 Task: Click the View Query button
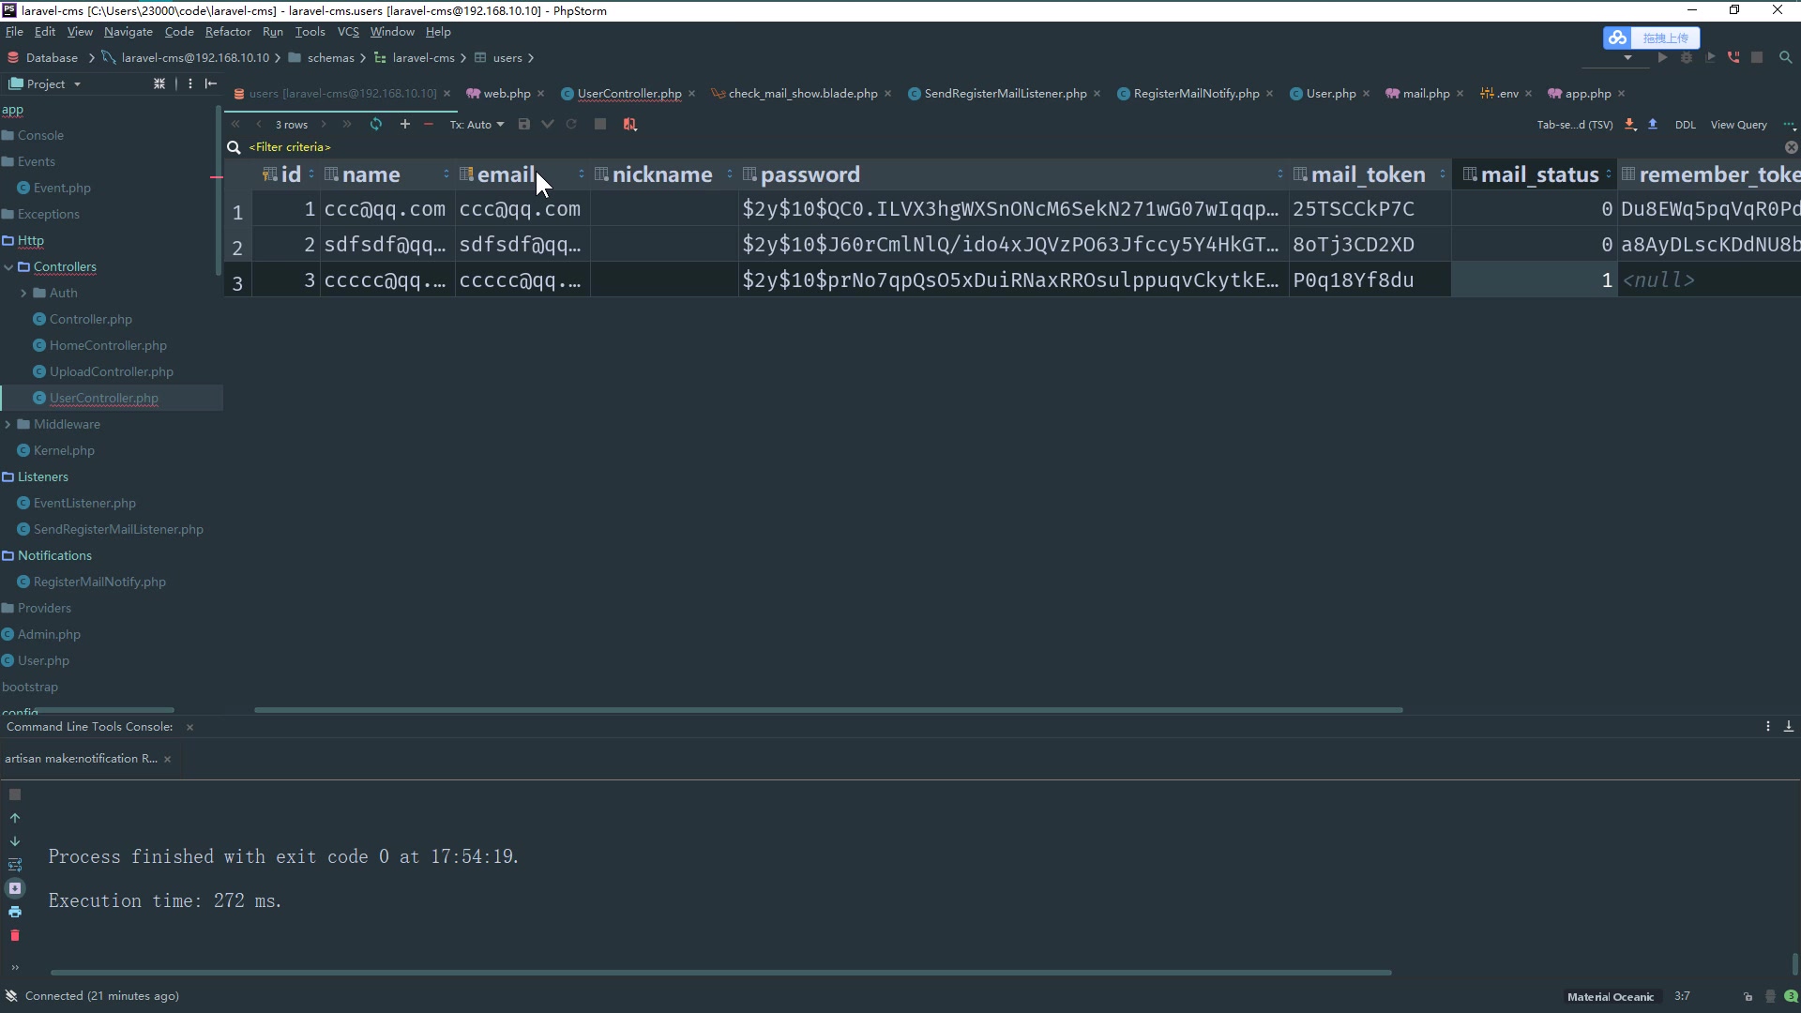pos(1738,125)
